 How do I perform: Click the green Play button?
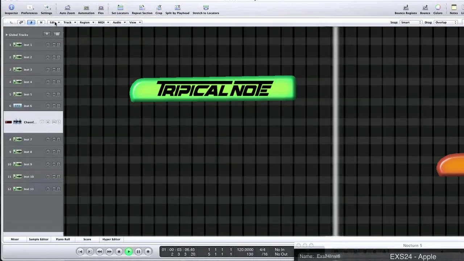point(129,252)
